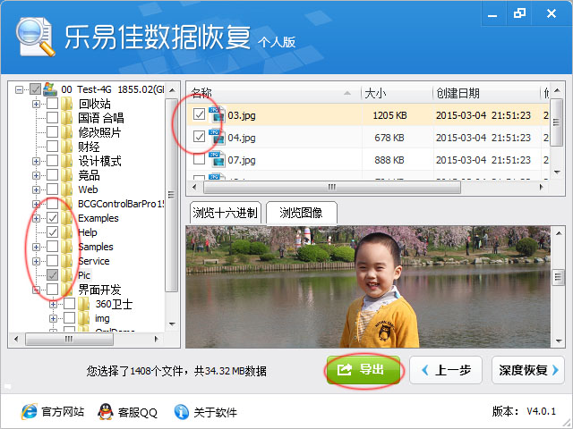Click the folder icon of 回收站
The image size is (573, 429).
pos(67,104)
